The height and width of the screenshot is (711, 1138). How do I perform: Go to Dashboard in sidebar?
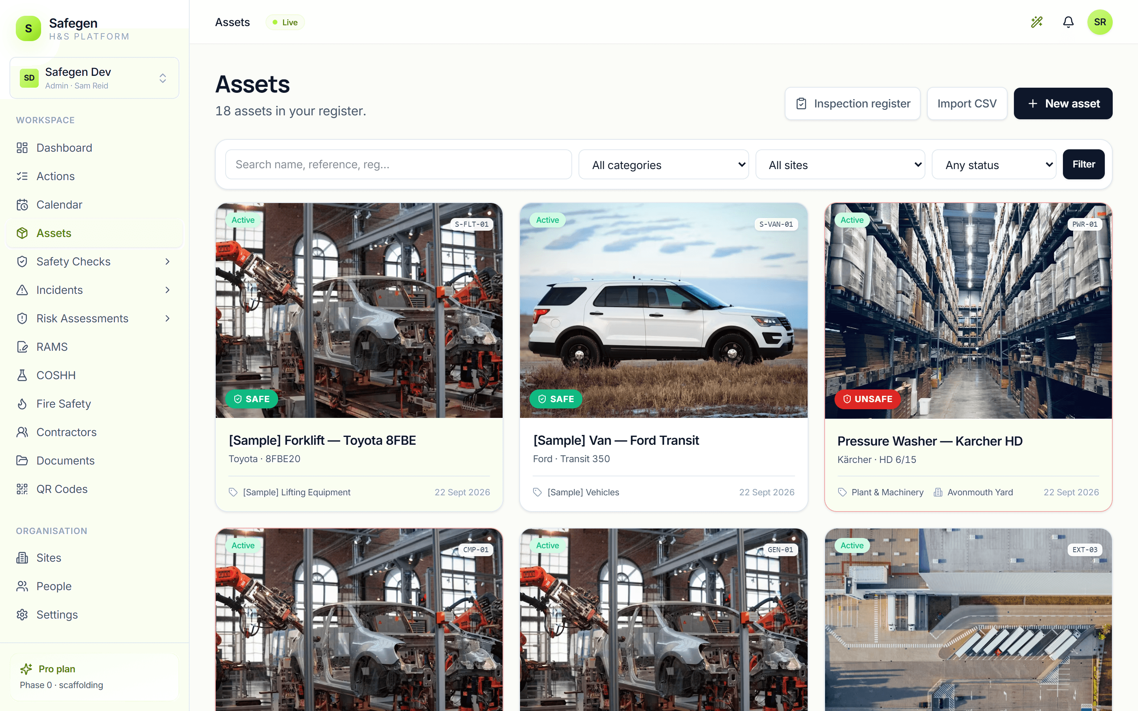(94, 148)
